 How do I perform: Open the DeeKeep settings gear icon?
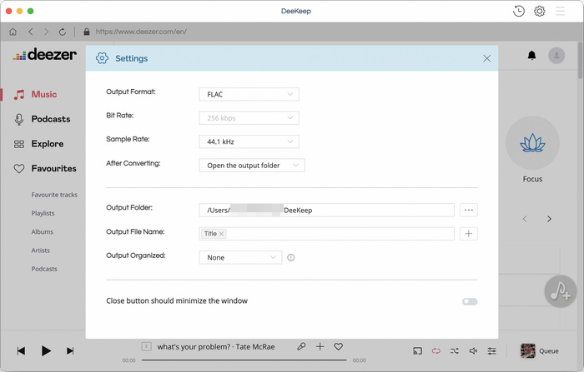tap(539, 11)
